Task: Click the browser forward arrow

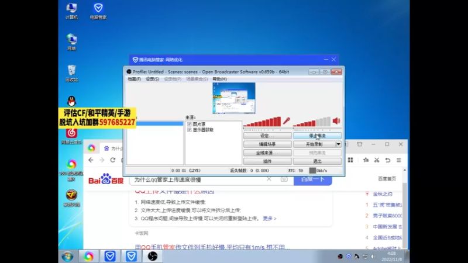Action: 102,160
